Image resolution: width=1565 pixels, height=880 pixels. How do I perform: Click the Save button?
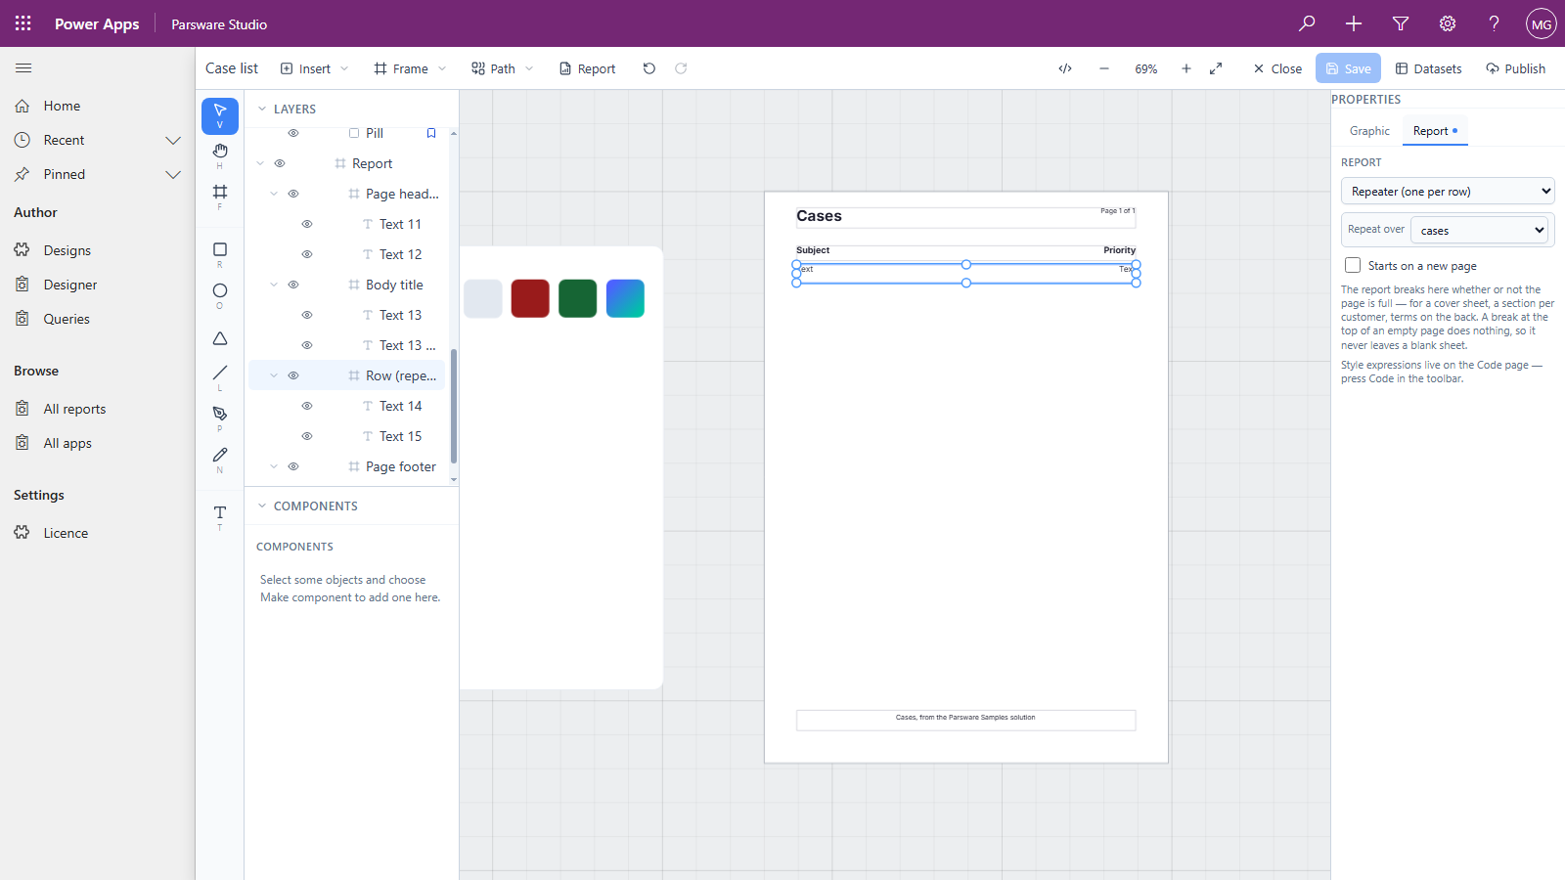(x=1348, y=68)
